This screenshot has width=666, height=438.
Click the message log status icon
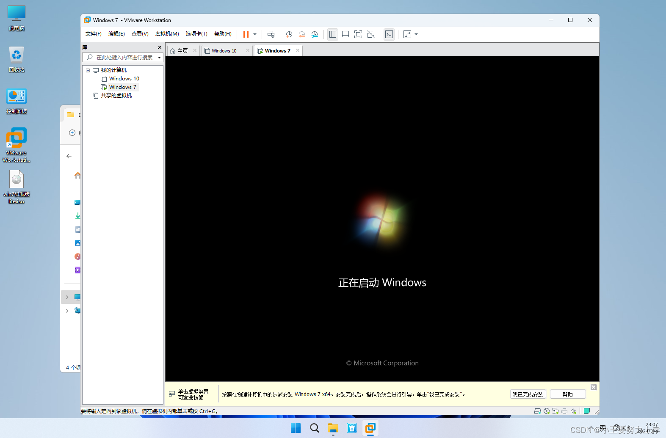point(587,411)
